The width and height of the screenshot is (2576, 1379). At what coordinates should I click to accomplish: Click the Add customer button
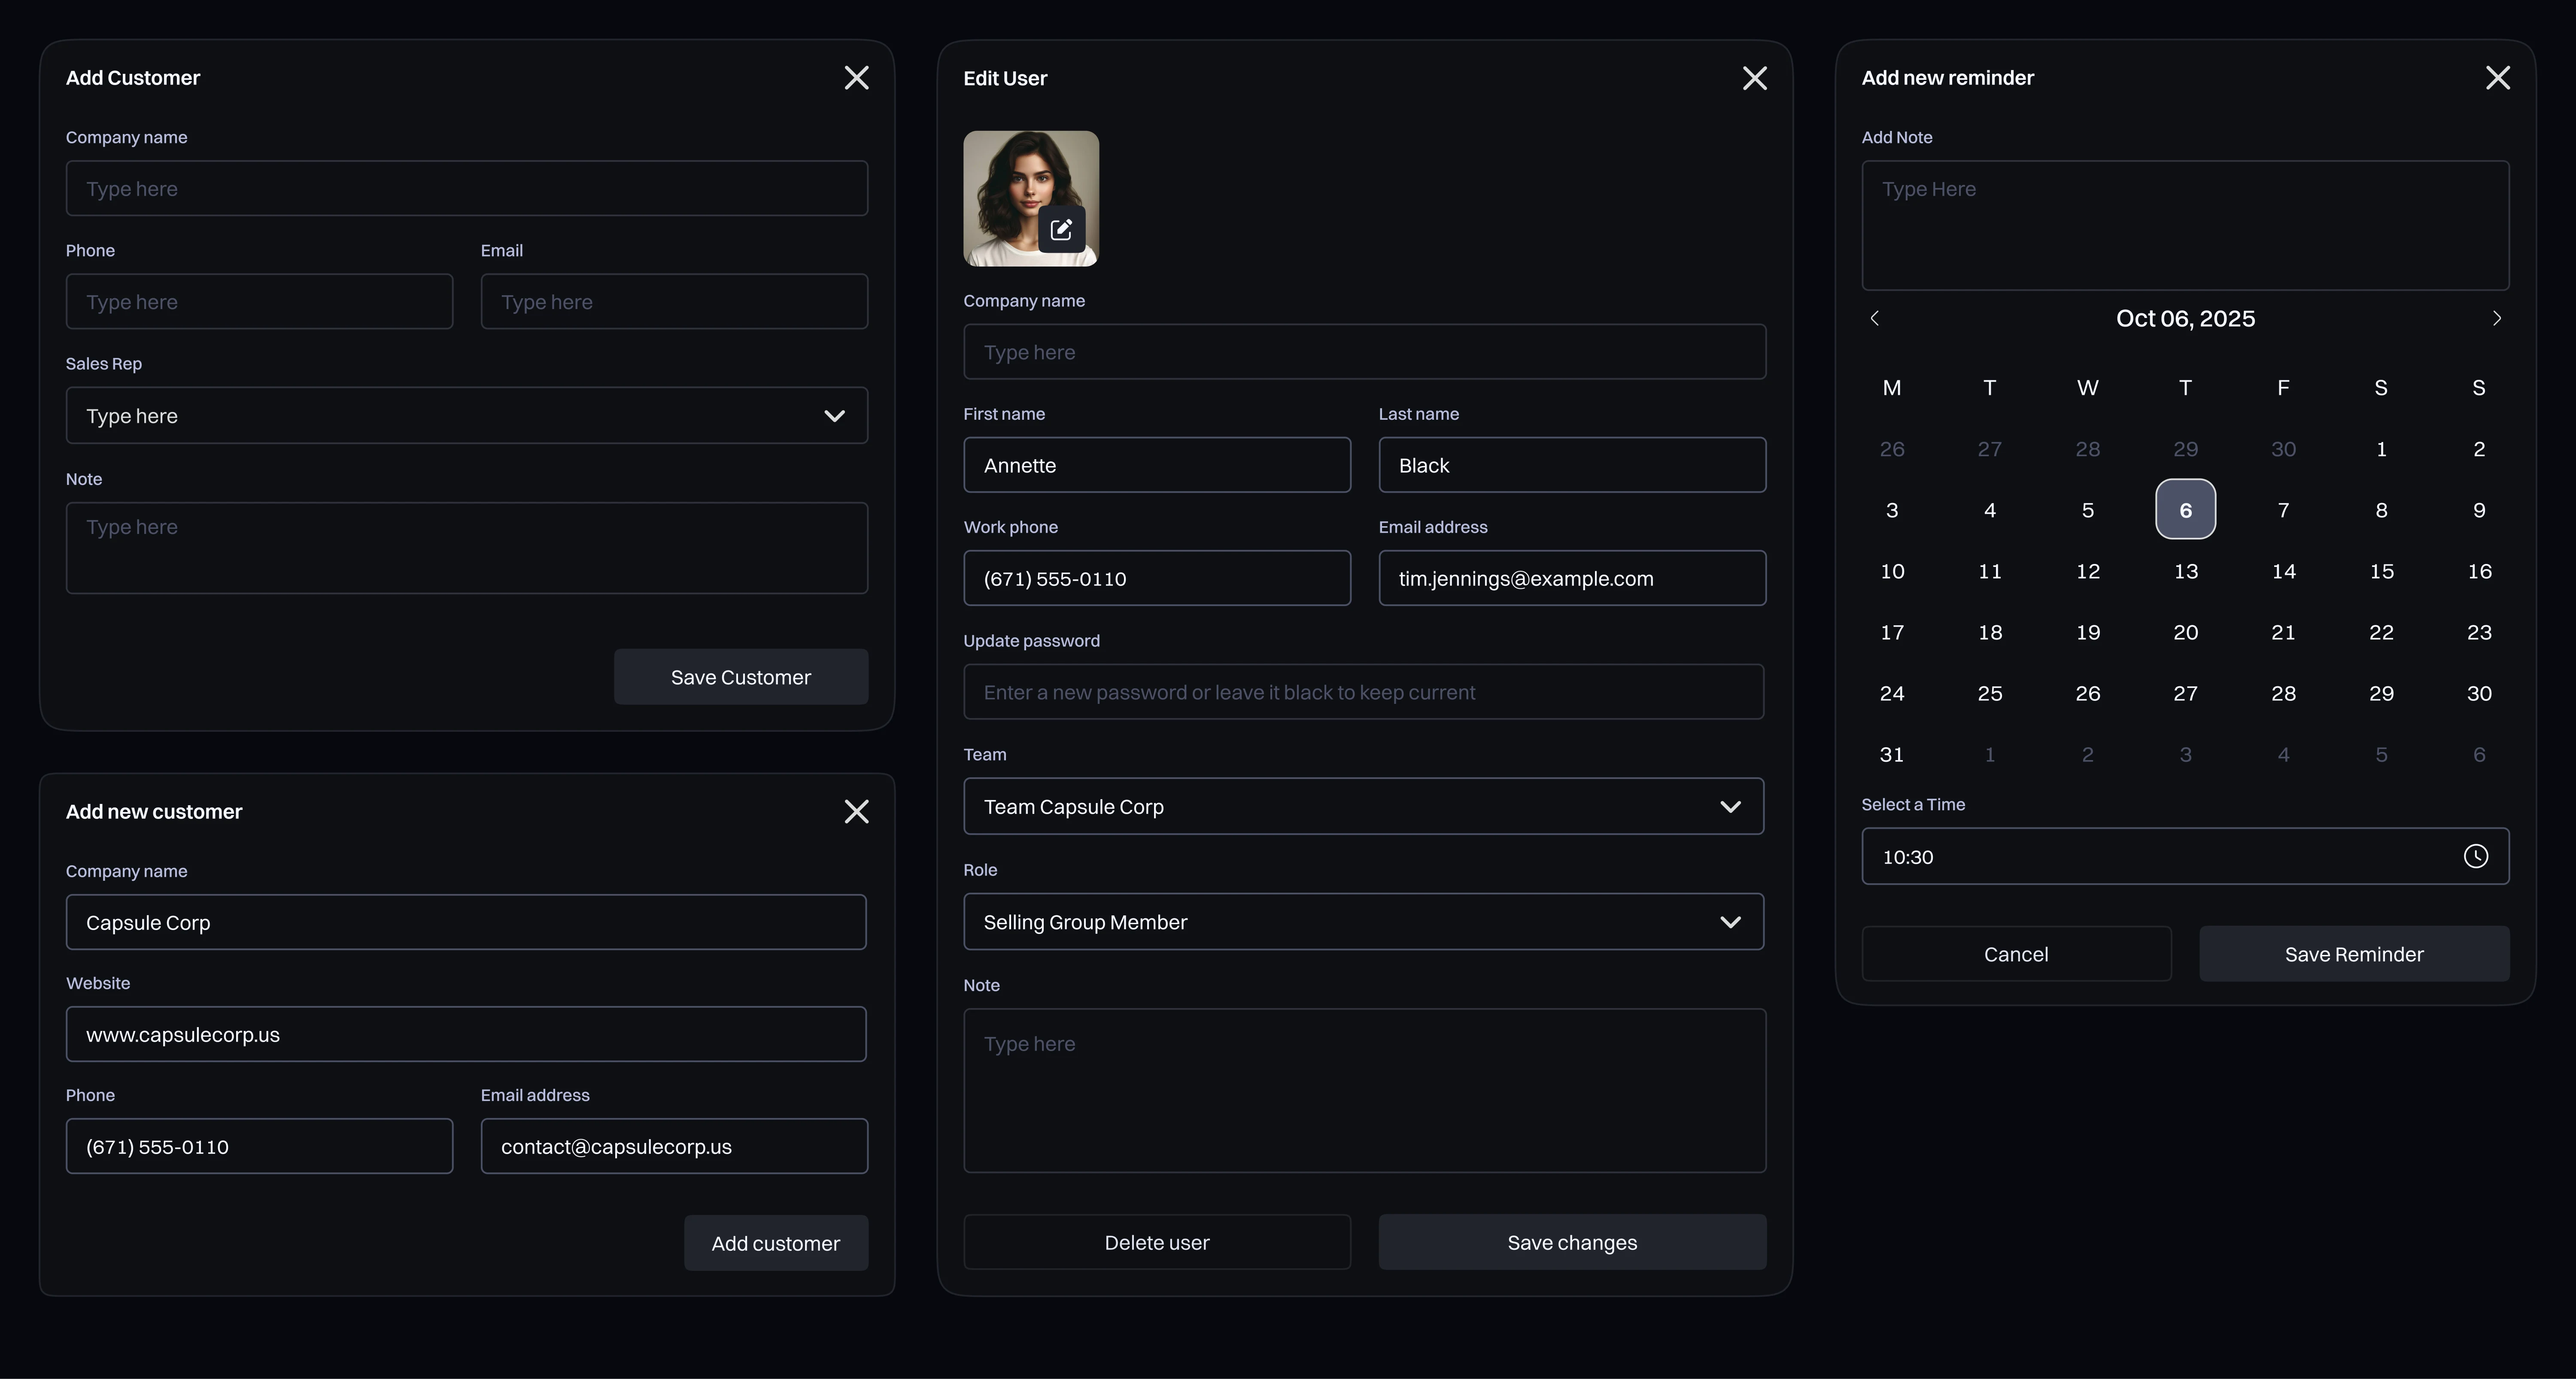tap(776, 1243)
